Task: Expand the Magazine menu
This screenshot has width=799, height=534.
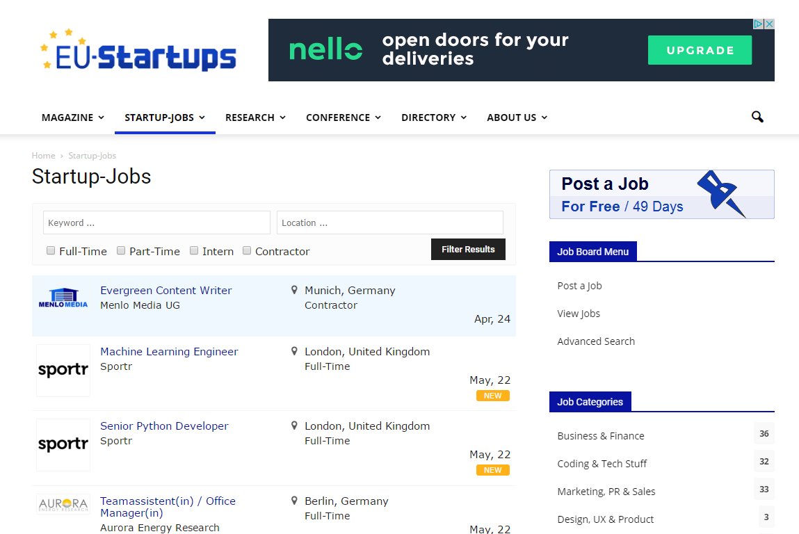Action: (73, 118)
